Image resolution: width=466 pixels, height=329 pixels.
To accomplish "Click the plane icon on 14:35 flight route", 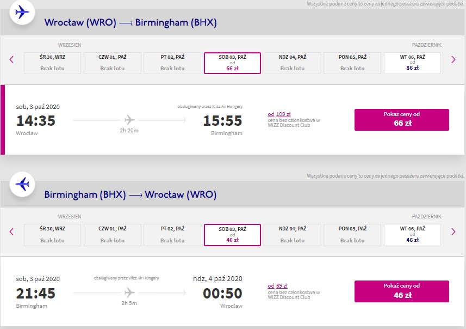I will [x=129, y=120].
